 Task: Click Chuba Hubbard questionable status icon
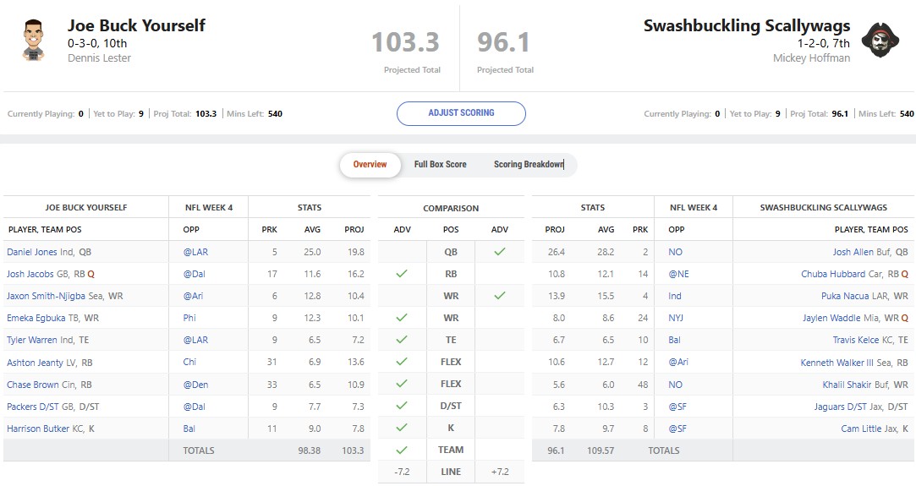[904, 275]
